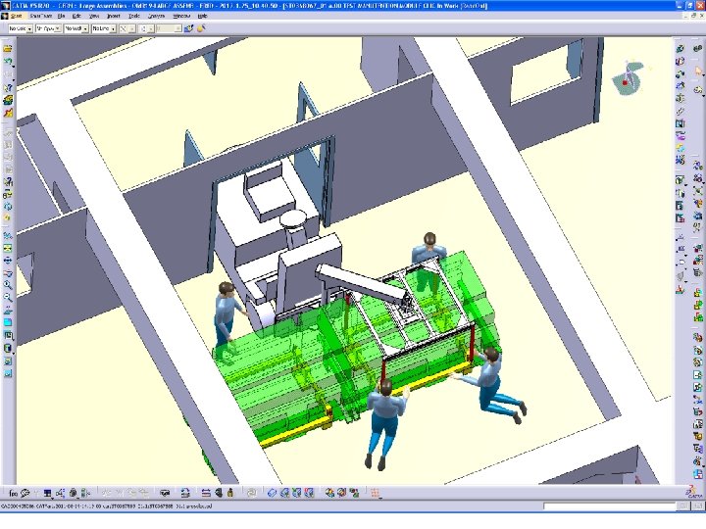Click the Swap Visible Space icon
This screenshot has width=706, height=529.
point(8,373)
